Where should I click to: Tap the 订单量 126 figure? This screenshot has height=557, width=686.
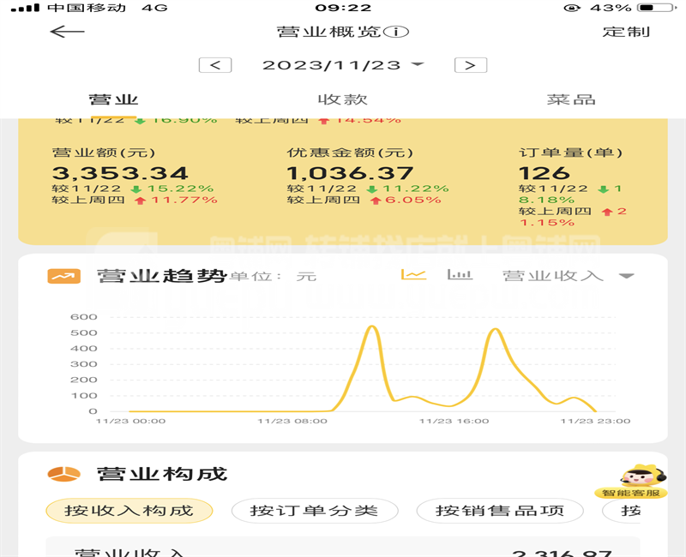pos(545,174)
